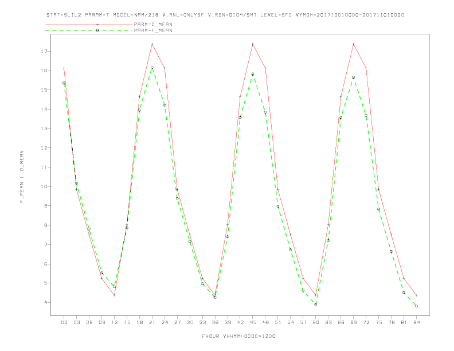Screen dimensions: 454x351
Task: Click the y-axis tick label 17
Action: (x=44, y=51)
